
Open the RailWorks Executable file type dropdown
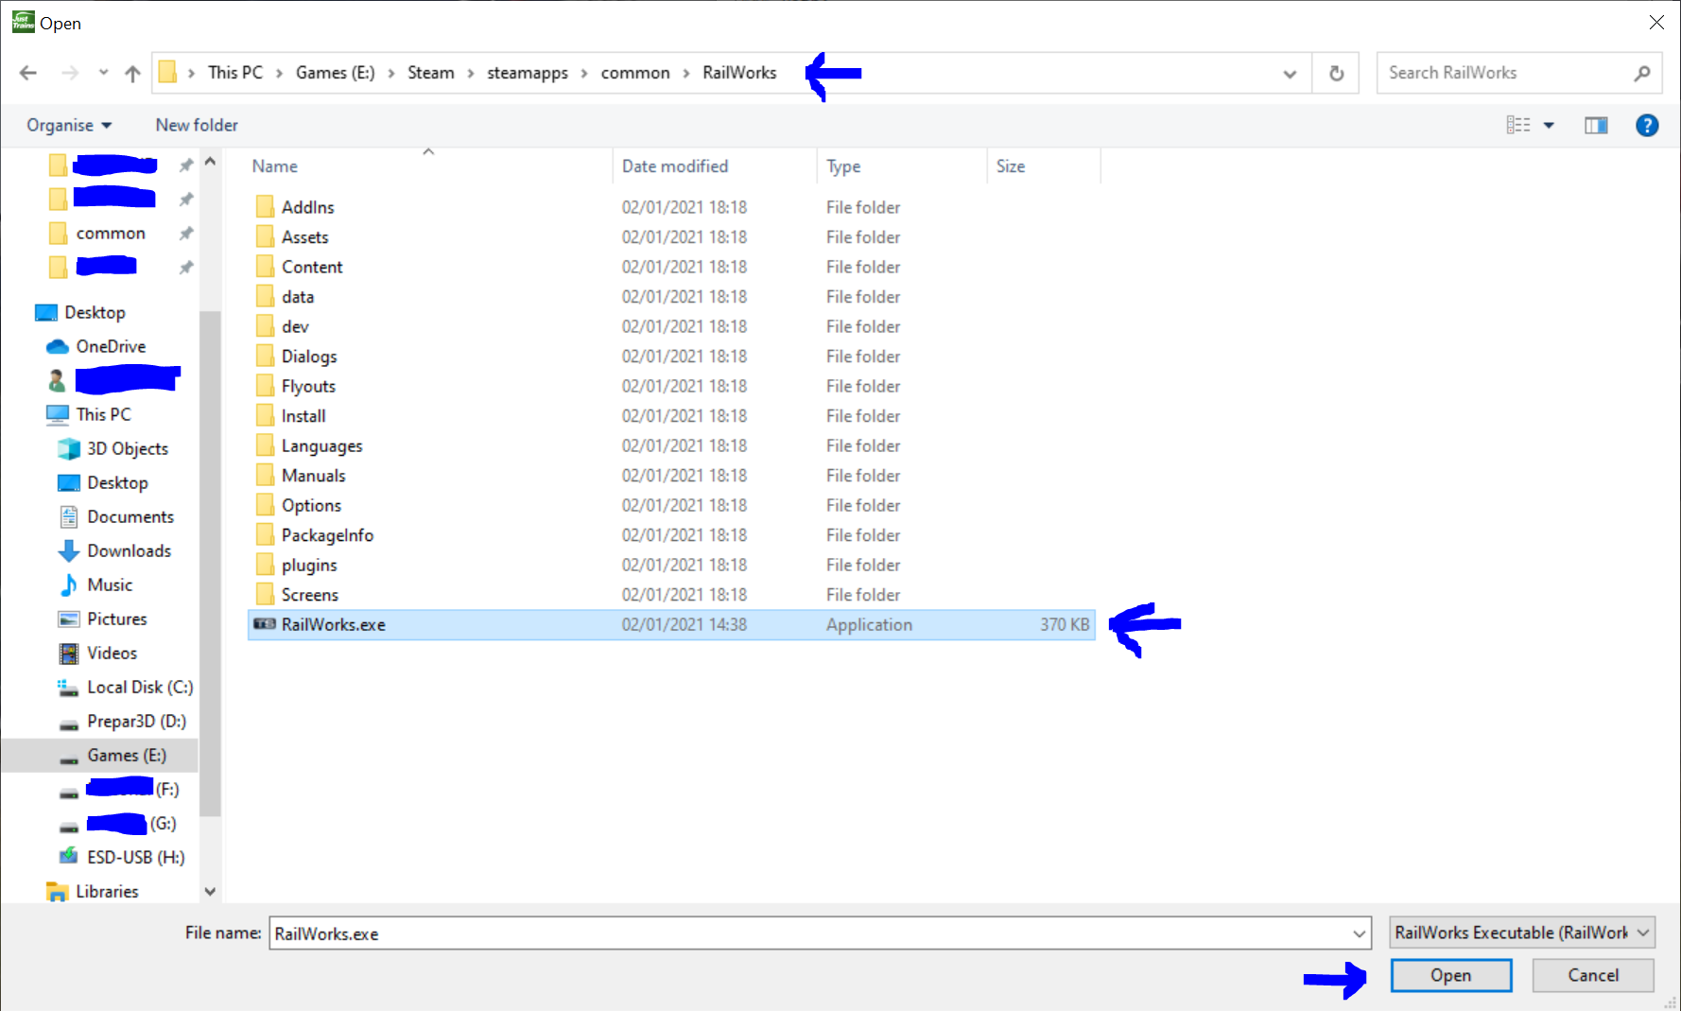click(x=1521, y=933)
